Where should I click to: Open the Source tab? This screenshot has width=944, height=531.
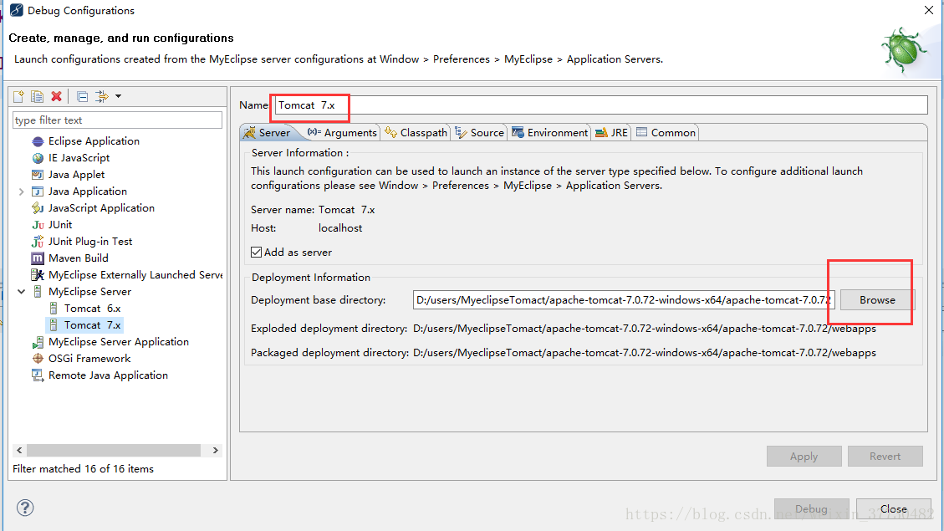point(480,132)
